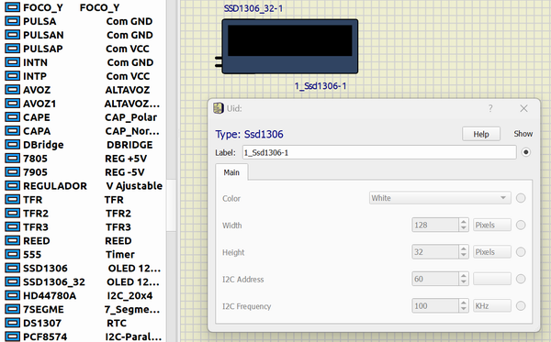Increase the Width value with up arrow
This screenshot has width=551, height=342.
point(464,222)
